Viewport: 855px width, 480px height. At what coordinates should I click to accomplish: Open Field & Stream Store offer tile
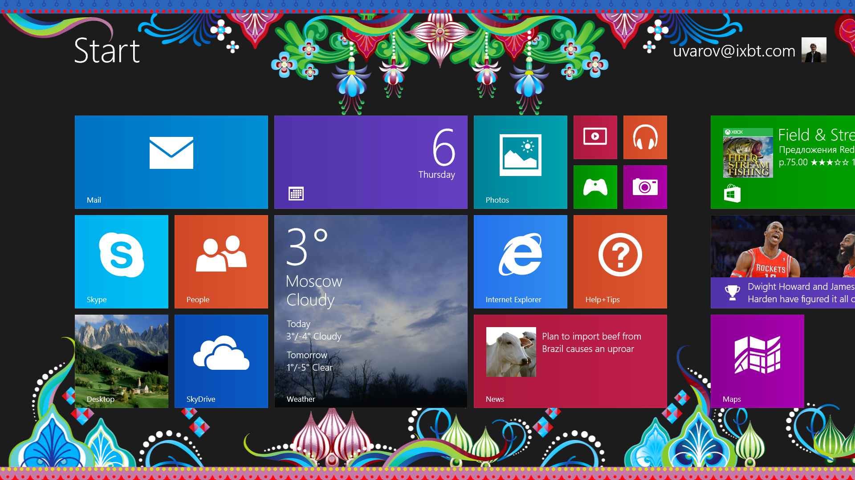[783, 162]
